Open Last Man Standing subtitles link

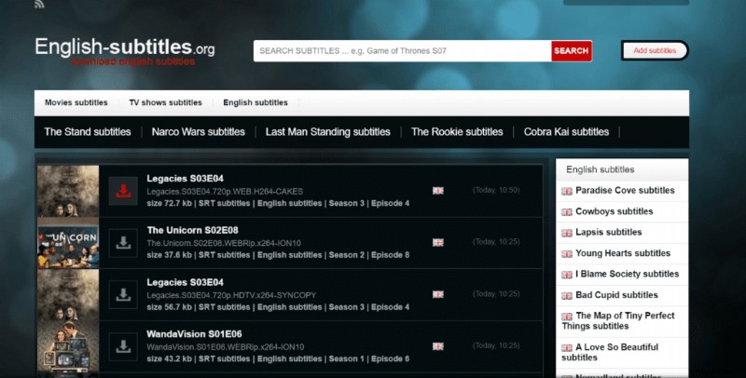click(x=328, y=132)
